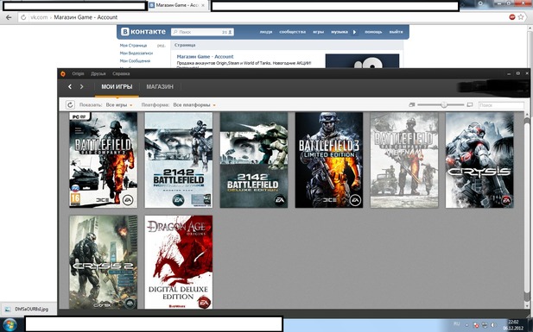Click the browser back arrow
Screen dimensions: 533x332
(9, 17)
